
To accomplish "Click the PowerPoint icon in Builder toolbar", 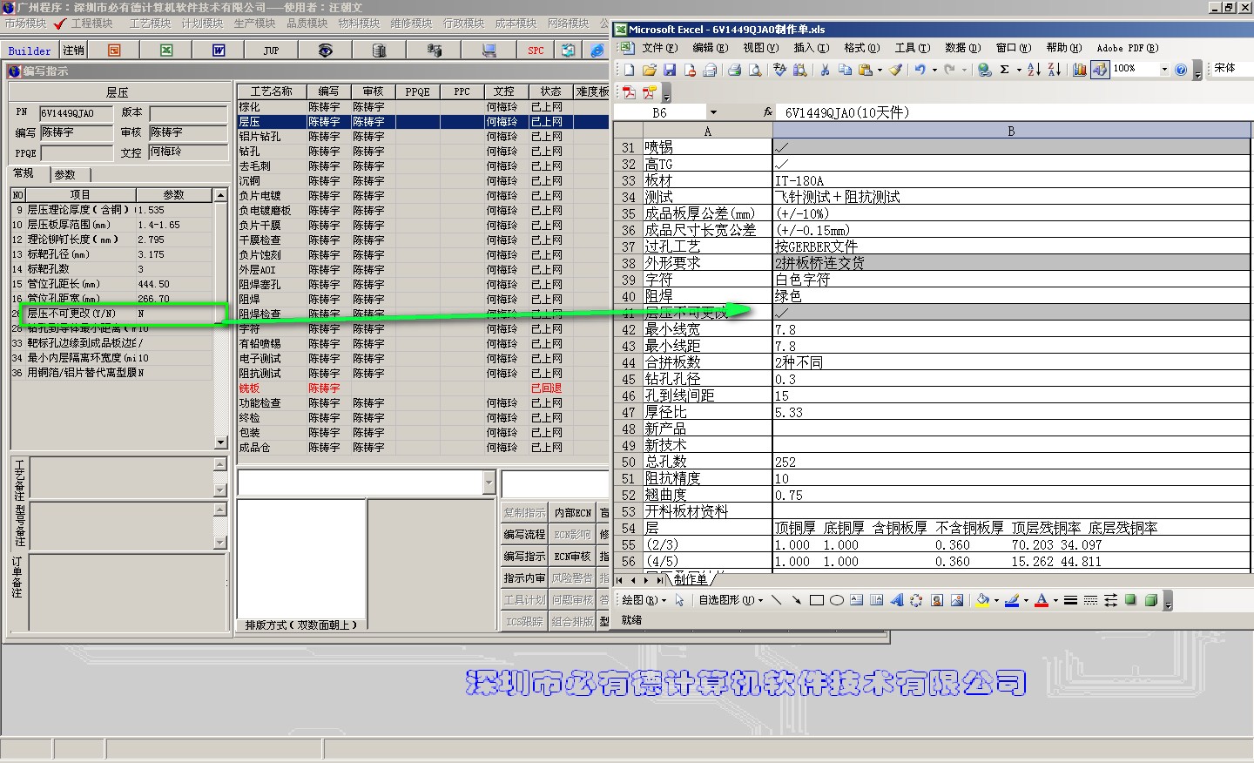I will click(114, 51).
